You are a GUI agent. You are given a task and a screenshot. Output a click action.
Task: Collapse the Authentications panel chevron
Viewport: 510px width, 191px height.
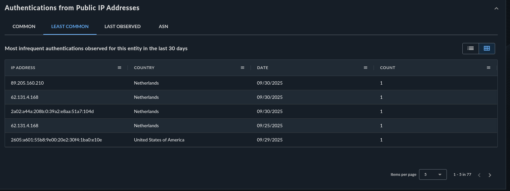[496, 8]
